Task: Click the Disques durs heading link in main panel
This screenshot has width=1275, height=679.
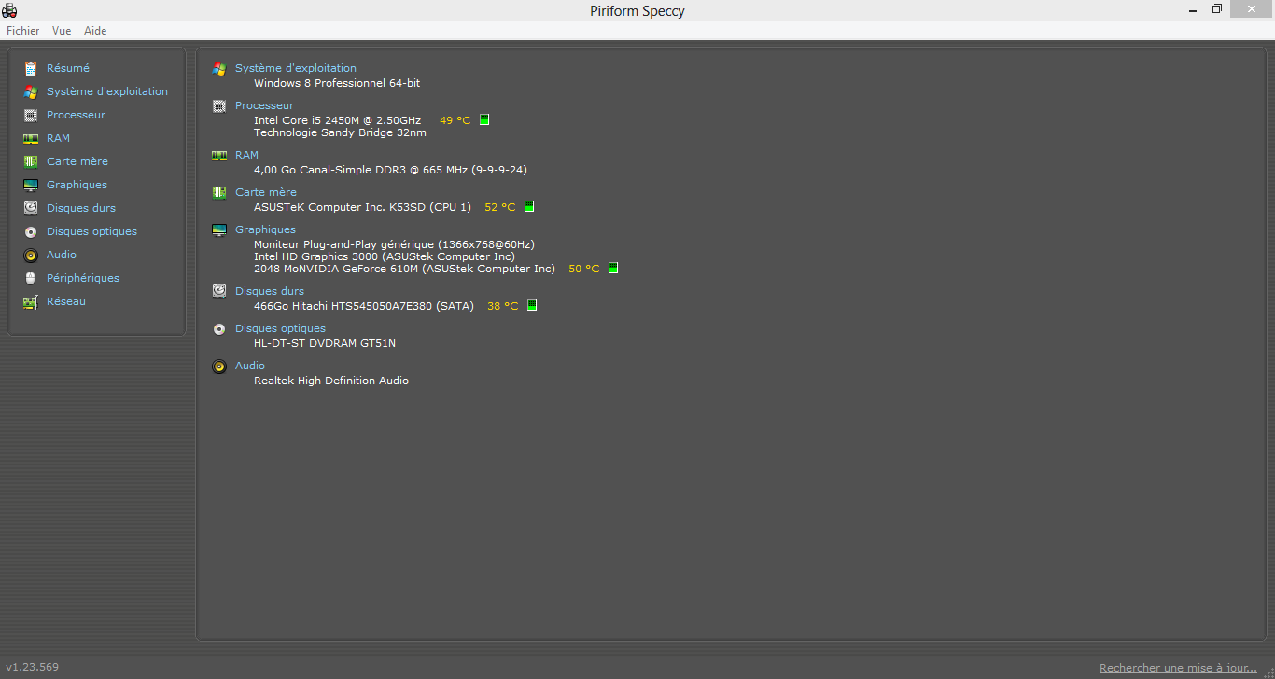Action: (270, 291)
